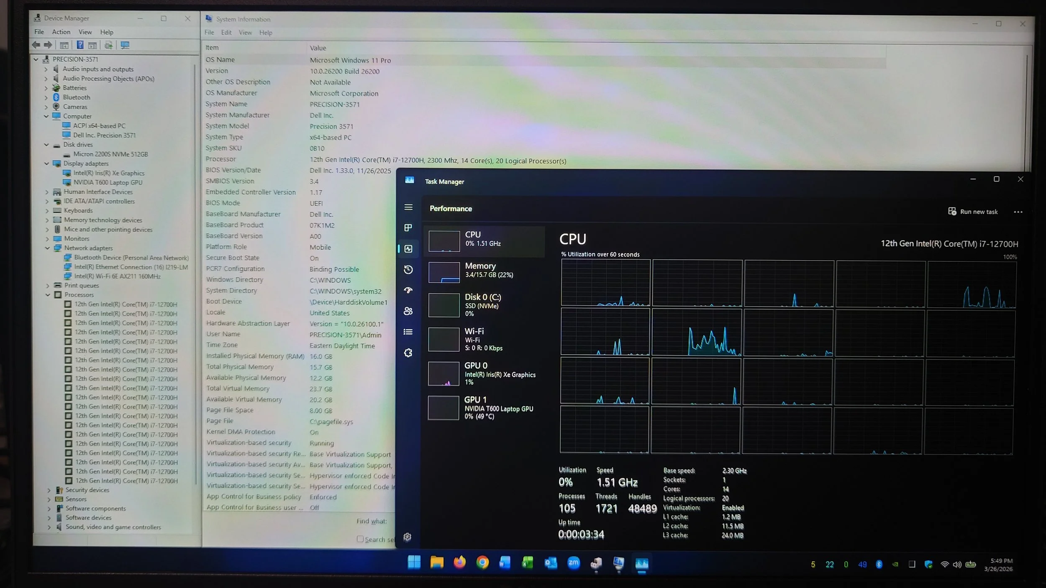Screen dimensions: 1046x588
Task: Toggle the Search selected category checkbox
Action: click(x=360, y=539)
